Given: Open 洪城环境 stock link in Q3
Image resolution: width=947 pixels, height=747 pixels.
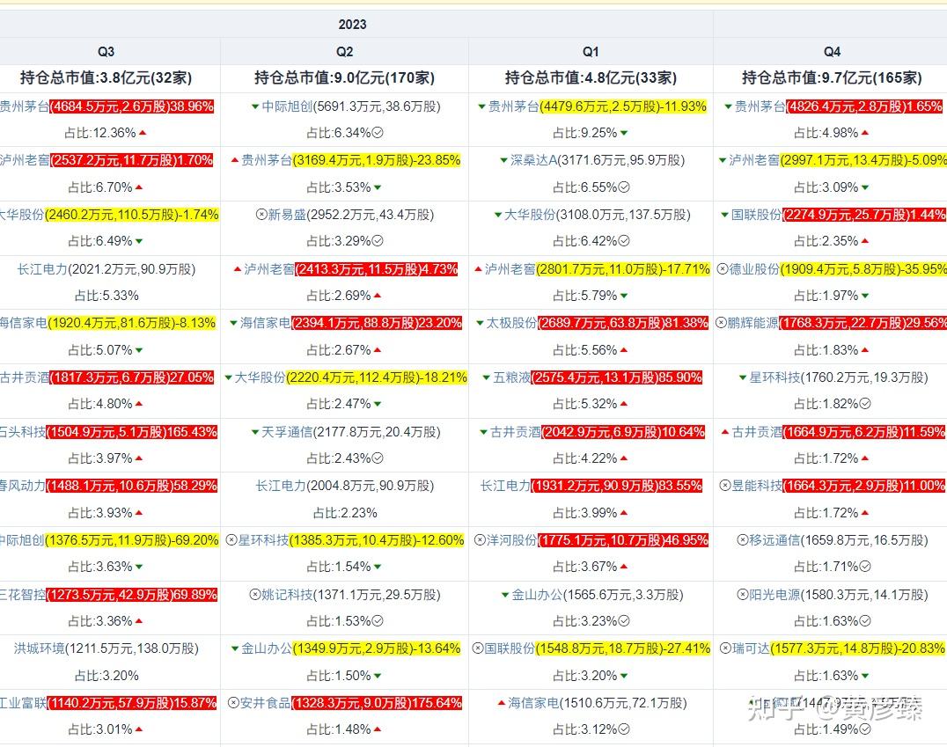Looking at the screenshot, I should click(x=40, y=648).
